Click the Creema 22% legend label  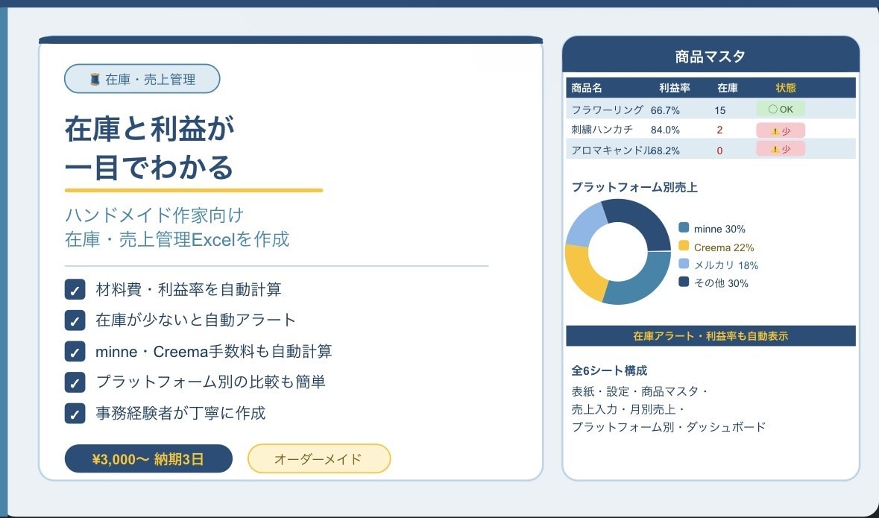[x=724, y=247]
